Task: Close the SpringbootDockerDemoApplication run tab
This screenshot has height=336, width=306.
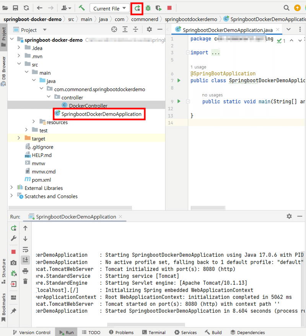Action: [120, 217]
